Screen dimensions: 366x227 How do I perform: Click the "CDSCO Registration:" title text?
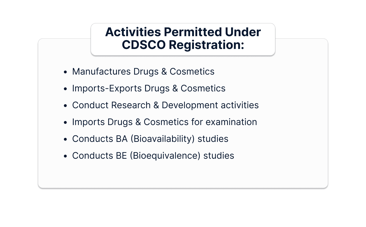183,45
